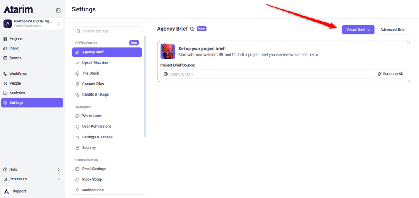Open User Permissions settings

coord(107,126)
